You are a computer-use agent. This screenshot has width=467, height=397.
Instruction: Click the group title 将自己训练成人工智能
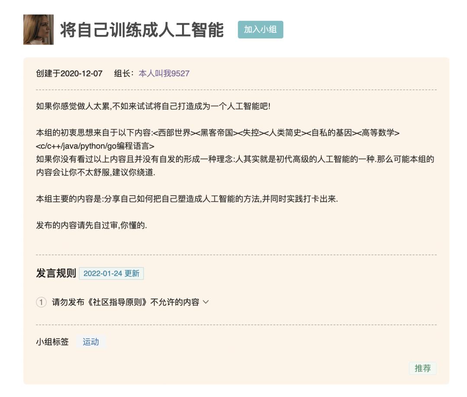click(x=142, y=30)
